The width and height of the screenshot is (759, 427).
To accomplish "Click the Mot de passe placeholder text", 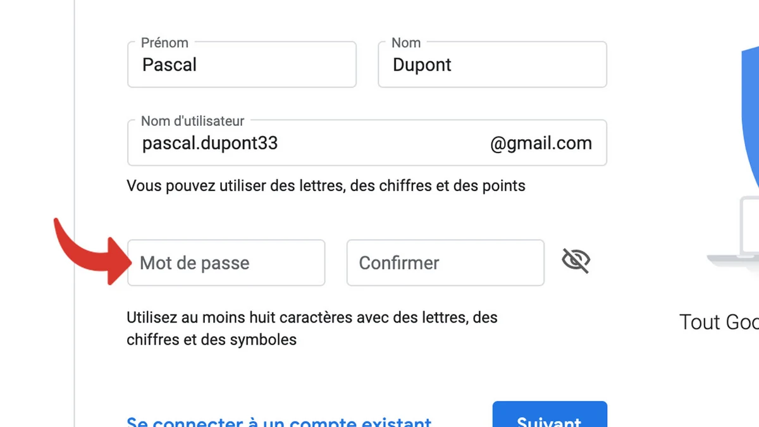I will click(193, 263).
